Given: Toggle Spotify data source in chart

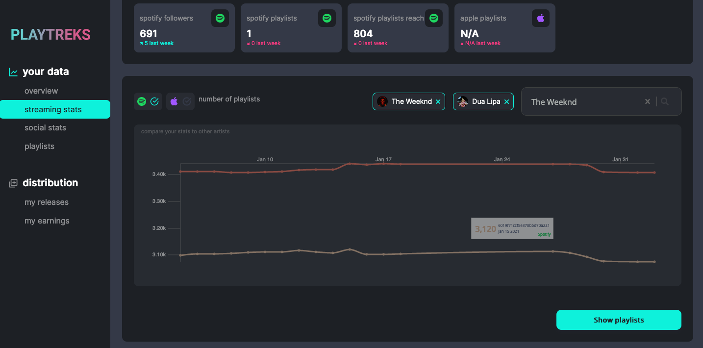Looking at the screenshot, I should pyautogui.click(x=148, y=101).
